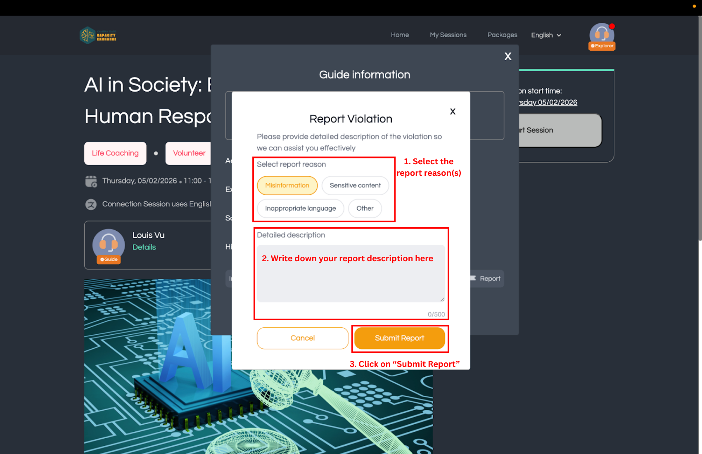Click the Capacity Exchange logo
Screen dimensions: 702x454
(x=98, y=35)
